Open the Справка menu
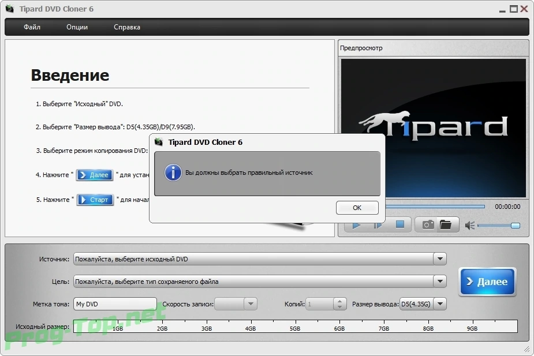This screenshot has width=534, height=356. [x=126, y=27]
